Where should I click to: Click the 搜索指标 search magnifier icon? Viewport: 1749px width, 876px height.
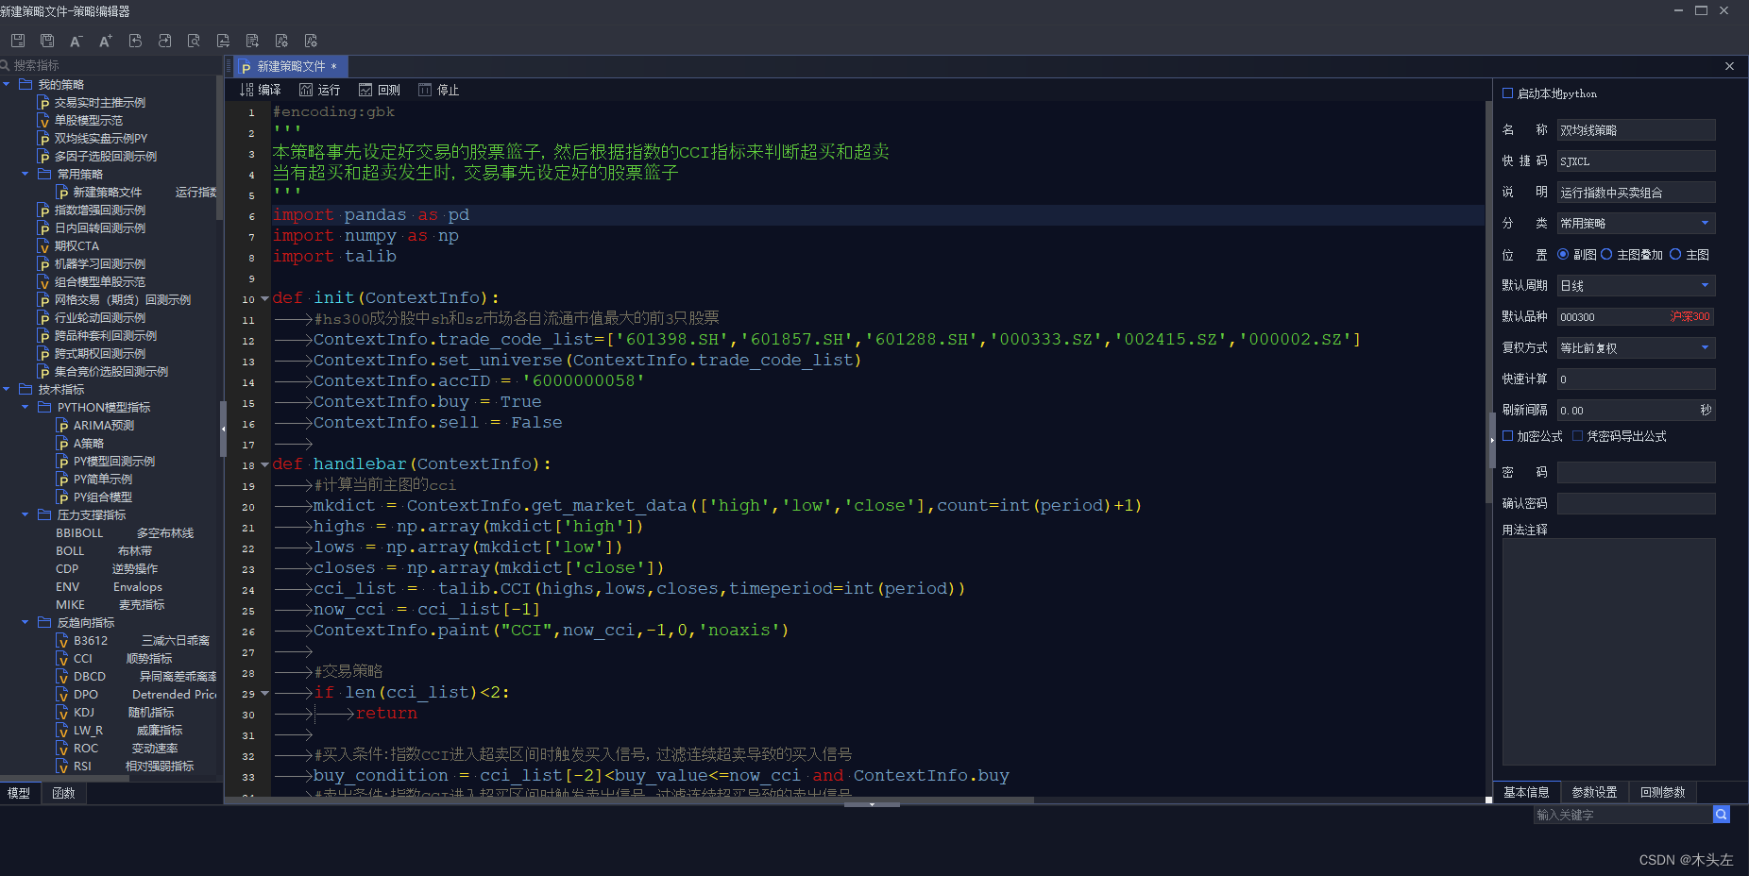tap(6, 65)
